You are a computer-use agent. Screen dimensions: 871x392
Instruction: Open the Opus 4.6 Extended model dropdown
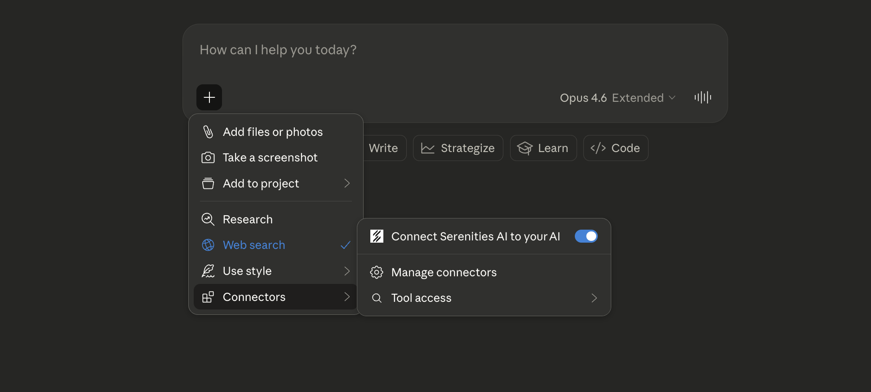(x=617, y=98)
